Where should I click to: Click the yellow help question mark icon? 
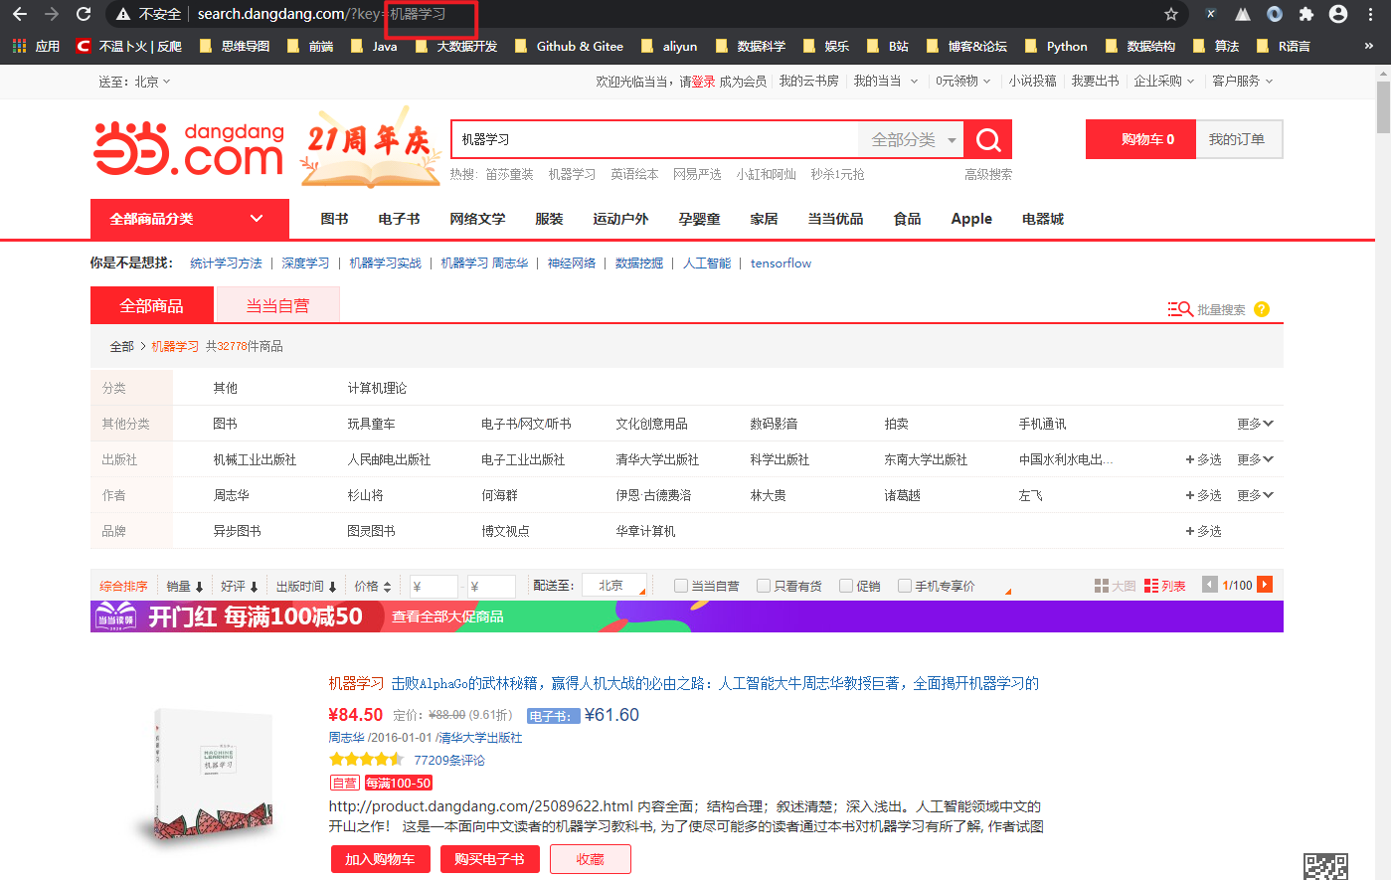(x=1262, y=309)
